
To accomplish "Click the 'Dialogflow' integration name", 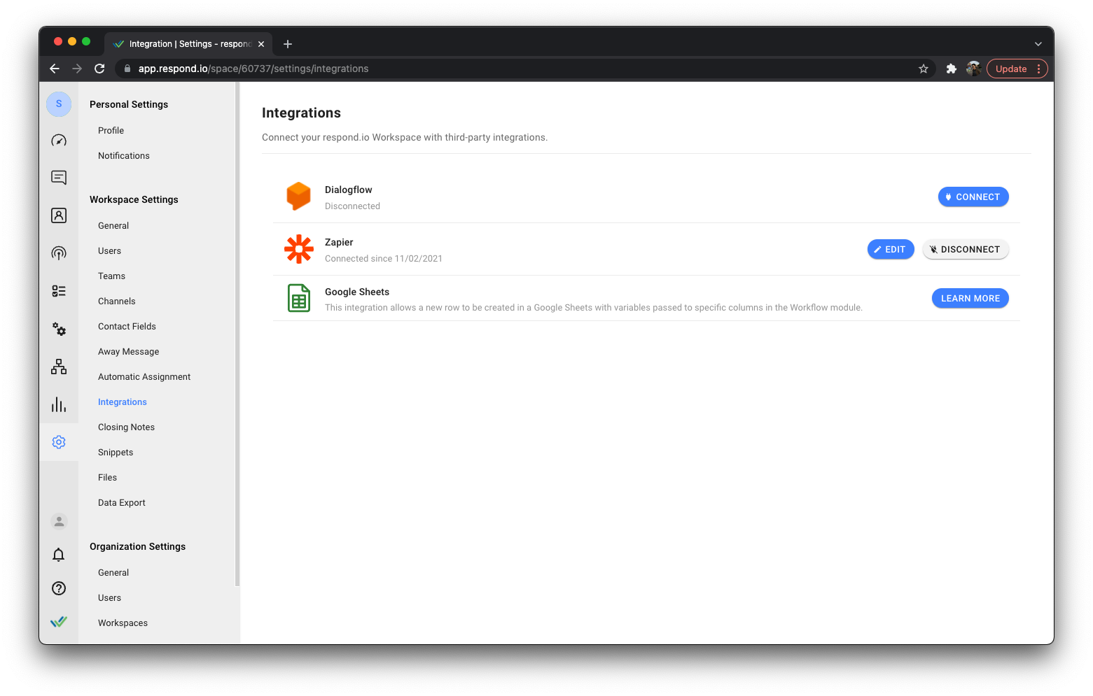I will coord(348,190).
